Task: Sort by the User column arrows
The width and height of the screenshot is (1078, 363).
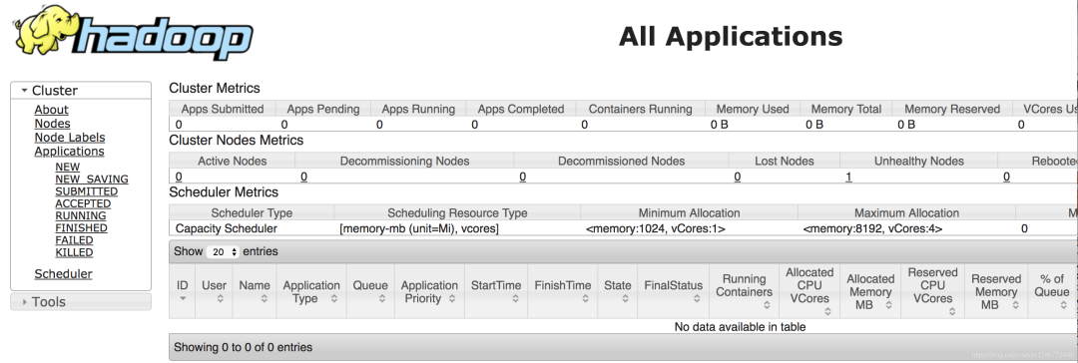Action: (x=220, y=299)
